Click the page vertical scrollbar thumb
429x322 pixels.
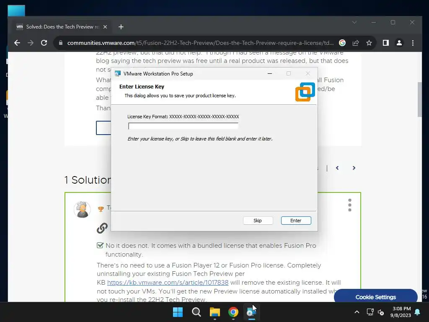pos(420,99)
